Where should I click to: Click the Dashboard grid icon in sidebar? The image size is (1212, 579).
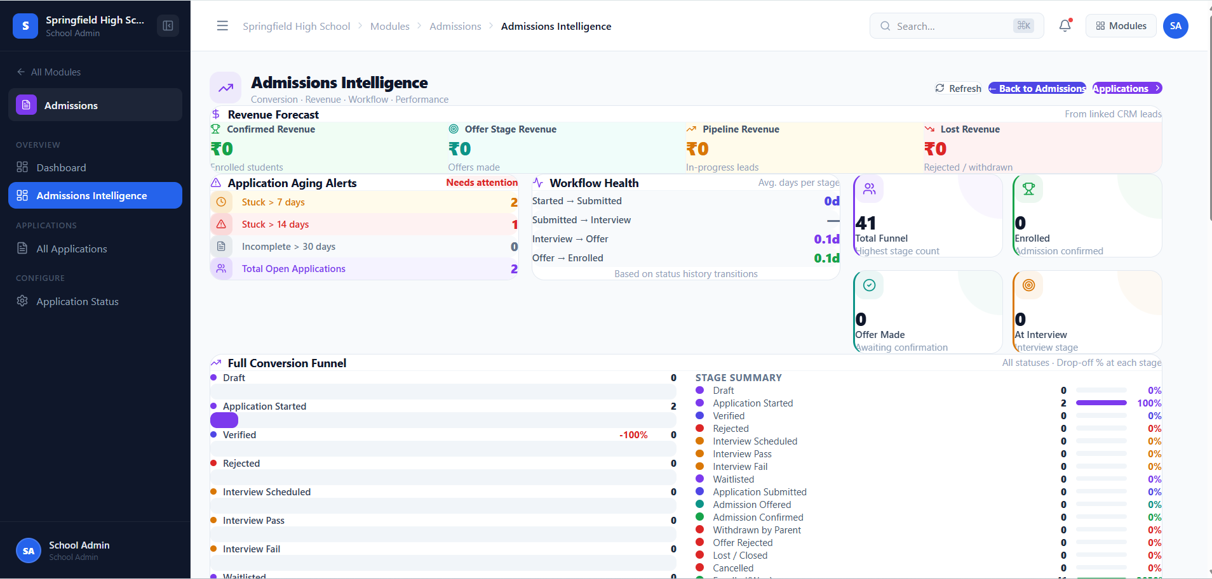click(x=22, y=167)
